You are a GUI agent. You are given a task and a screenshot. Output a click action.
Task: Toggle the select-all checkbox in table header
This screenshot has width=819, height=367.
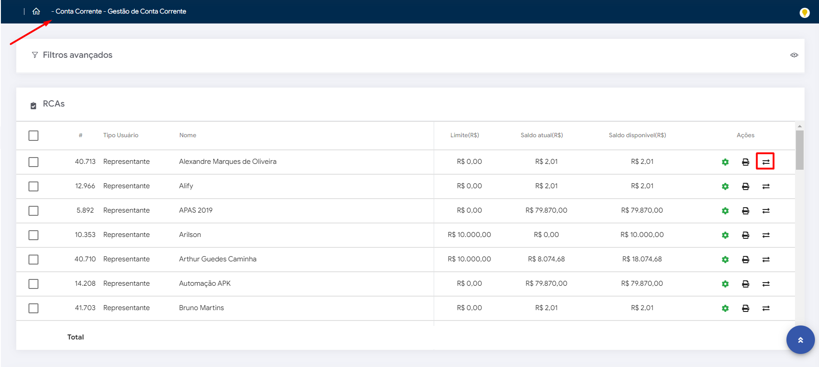point(33,135)
